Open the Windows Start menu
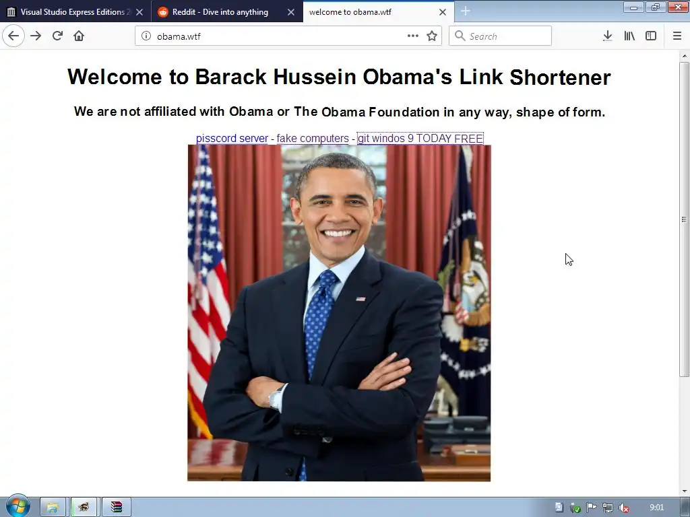690x517 pixels. tap(18, 506)
